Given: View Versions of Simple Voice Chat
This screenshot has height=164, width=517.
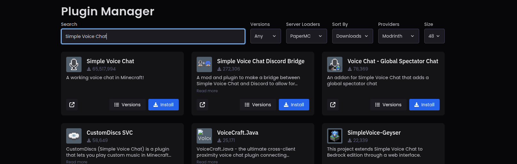Looking at the screenshot, I should pos(128,105).
